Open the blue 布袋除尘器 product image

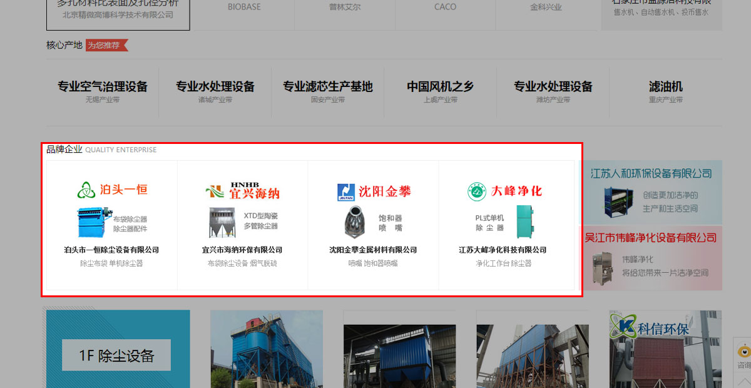94,222
